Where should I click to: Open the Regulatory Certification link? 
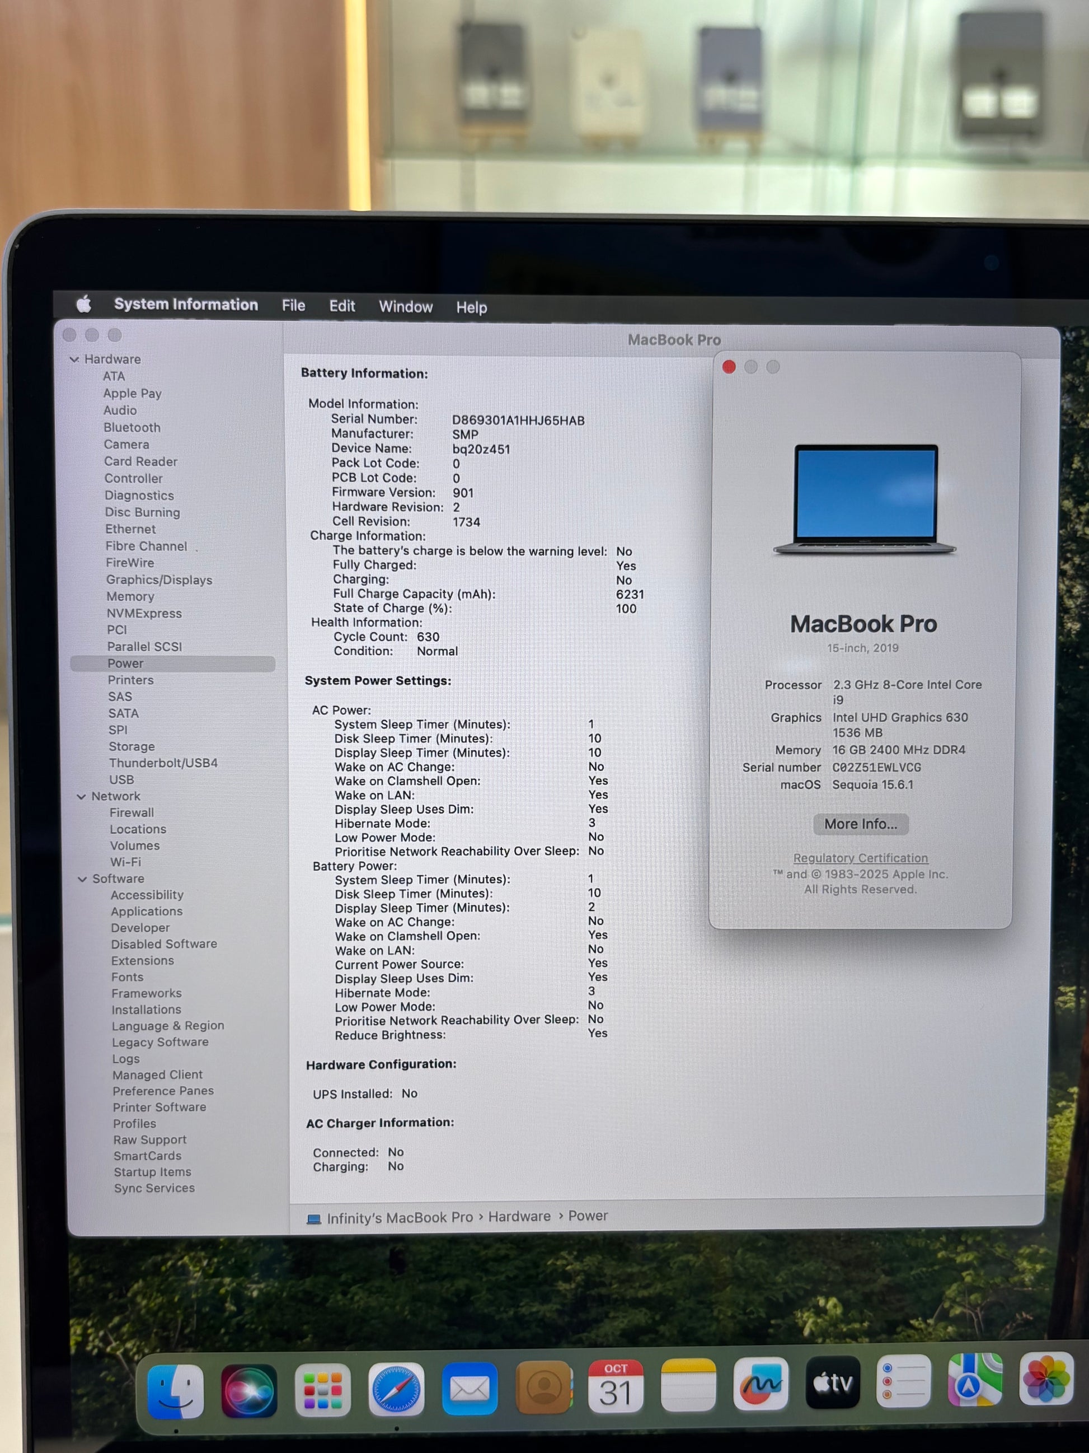[860, 858]
